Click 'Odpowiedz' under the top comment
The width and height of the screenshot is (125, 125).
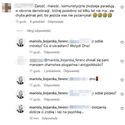click(56, 22)
